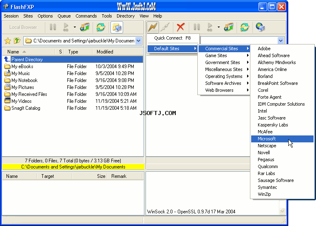Choose Netscape from the site list

[282, 146]
